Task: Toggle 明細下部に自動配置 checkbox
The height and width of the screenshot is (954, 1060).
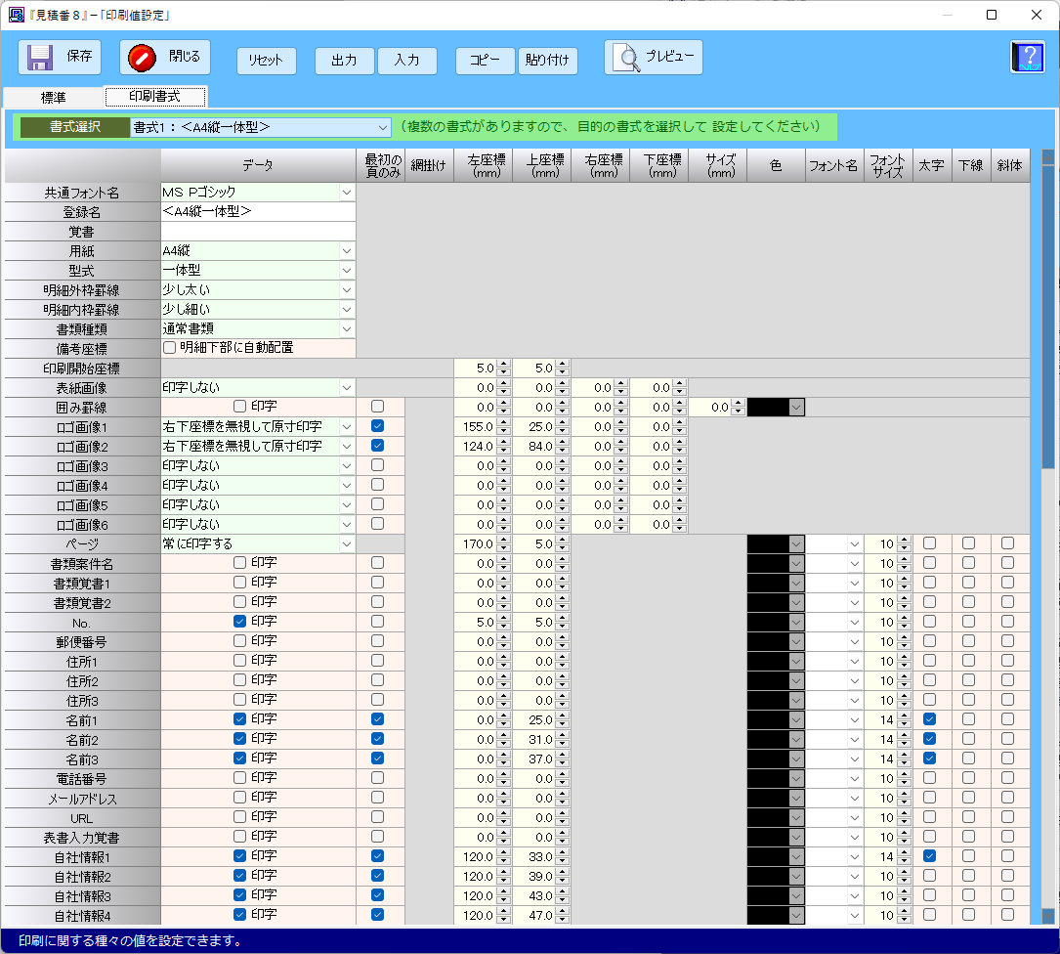Action: point(170,348)
